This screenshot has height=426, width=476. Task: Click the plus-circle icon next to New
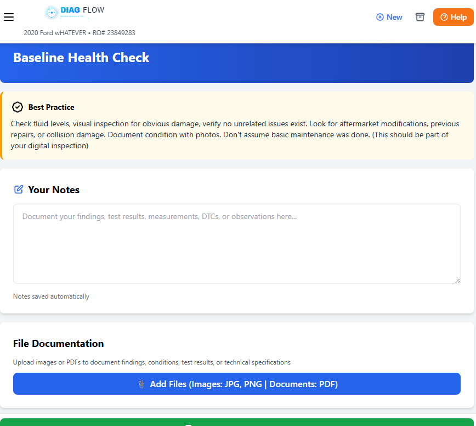coord(379,17)
